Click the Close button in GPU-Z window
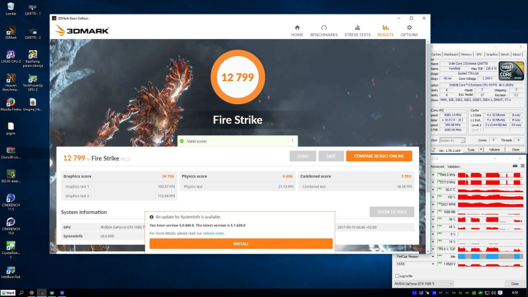This screenshot has width=528, height=297. (x=515, y=284)
